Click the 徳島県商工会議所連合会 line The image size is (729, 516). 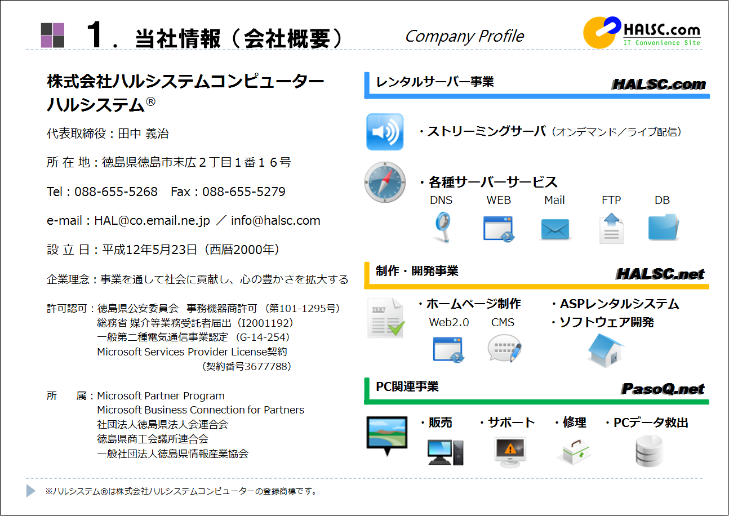(x=153, y=439)
